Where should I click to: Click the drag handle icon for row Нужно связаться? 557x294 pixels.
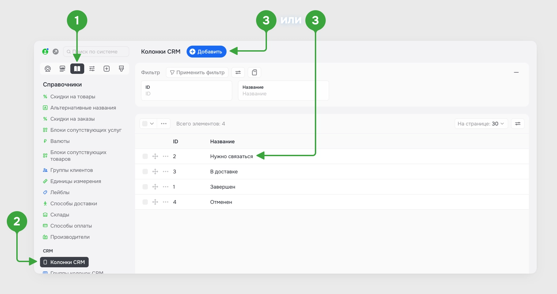(x=155, y=156)
